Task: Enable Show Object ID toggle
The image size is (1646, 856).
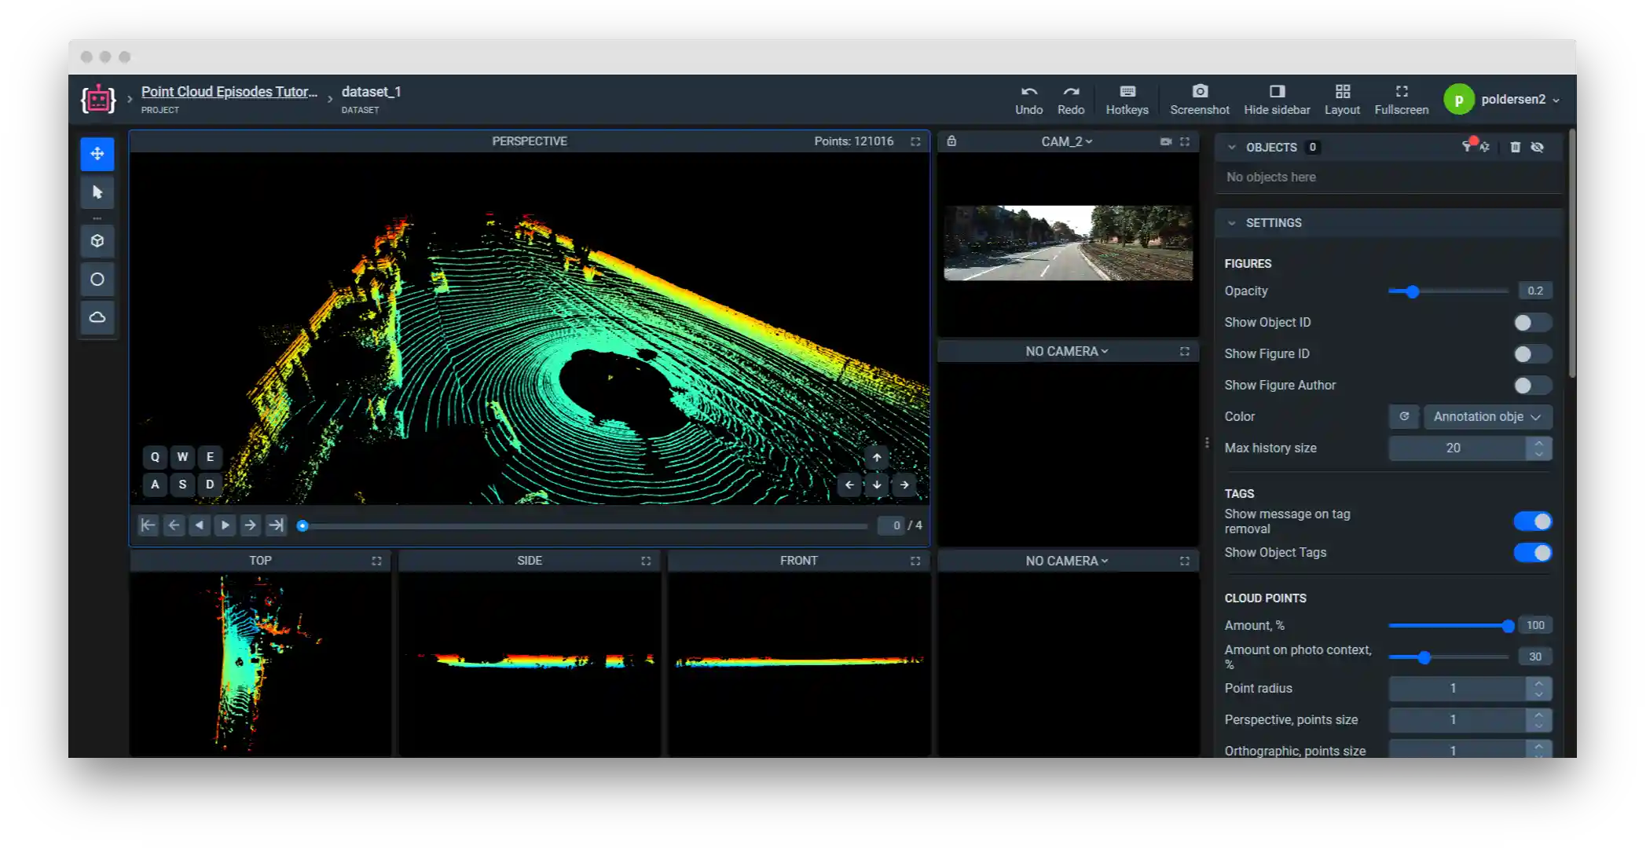Action: [1532, 323]
